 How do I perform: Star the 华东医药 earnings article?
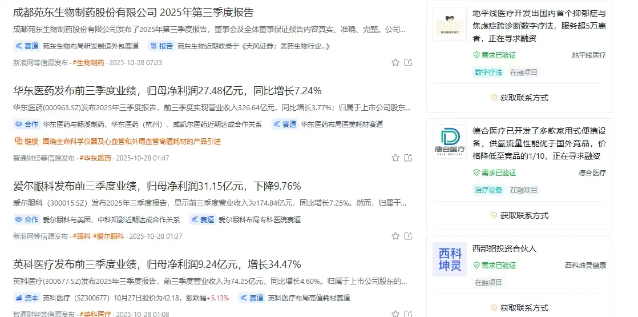coord(395,158)
